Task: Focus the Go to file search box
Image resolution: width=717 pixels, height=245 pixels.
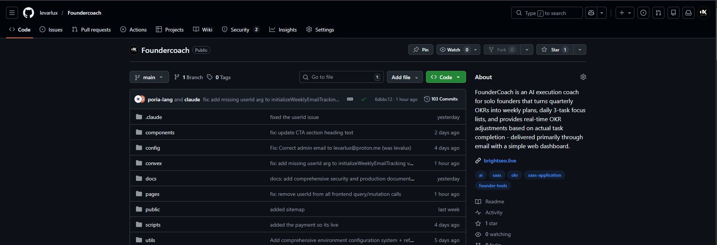Action: [x=341, y=77]
